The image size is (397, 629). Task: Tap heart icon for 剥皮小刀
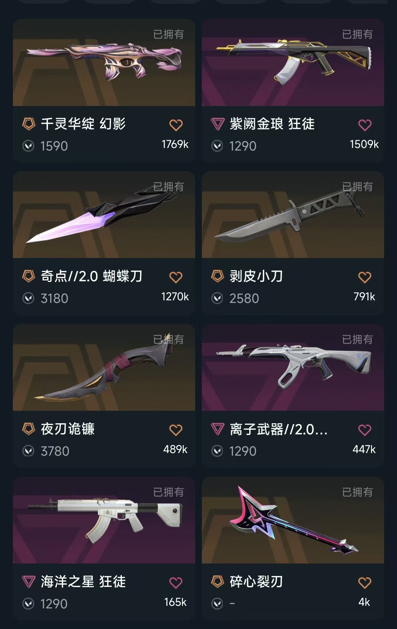(x=365, y=277)
